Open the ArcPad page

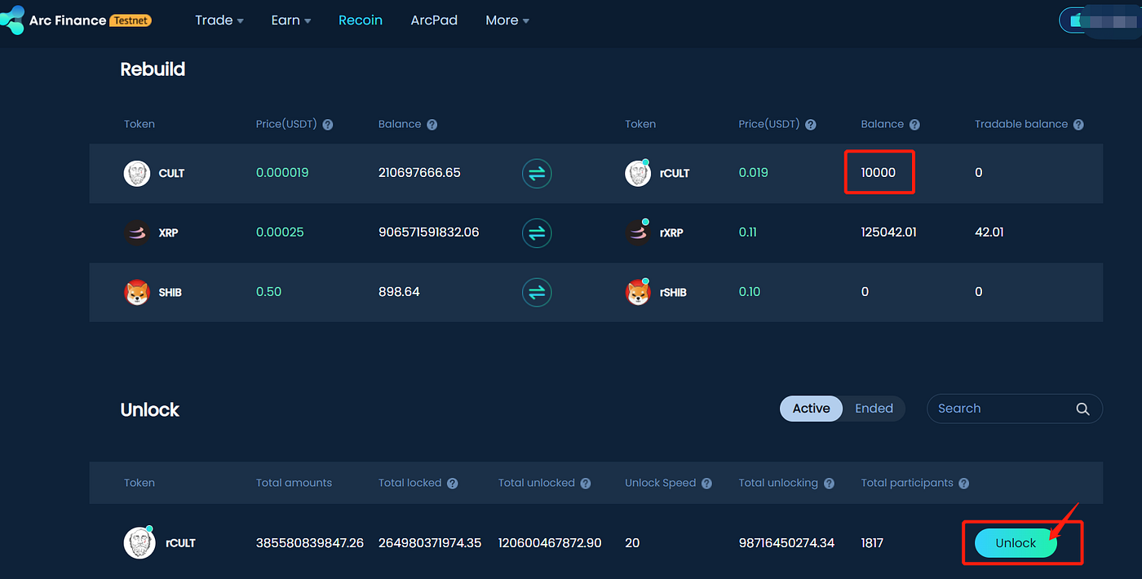(x=434, y=20)
